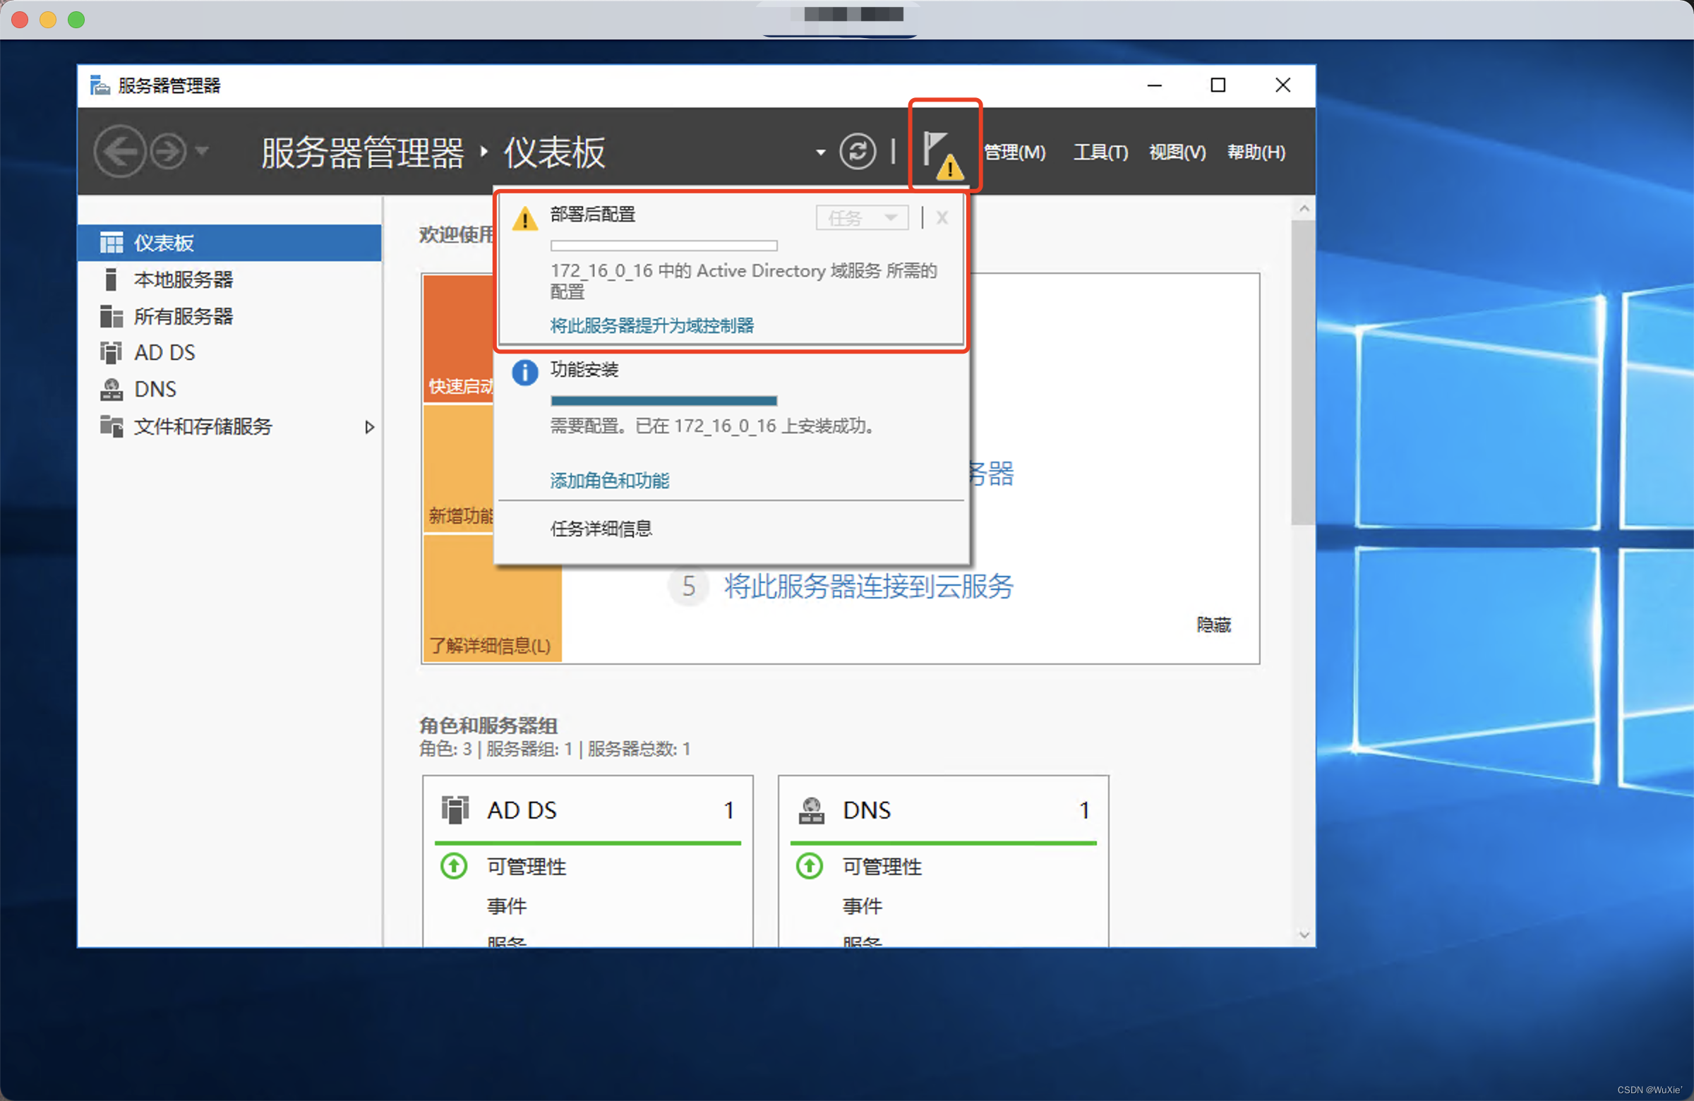
Task: Click the 功能安装 info icon
Action: [x=525, y=372]
